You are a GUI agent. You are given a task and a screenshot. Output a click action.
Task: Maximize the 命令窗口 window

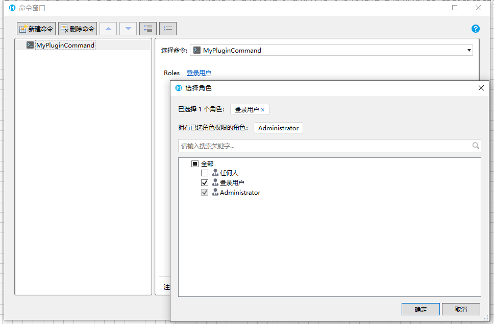coord(455,8)
